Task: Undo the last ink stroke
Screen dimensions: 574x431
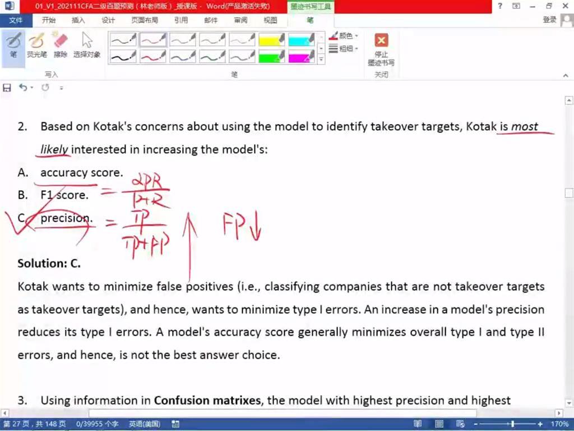Action: coord(23,87)
